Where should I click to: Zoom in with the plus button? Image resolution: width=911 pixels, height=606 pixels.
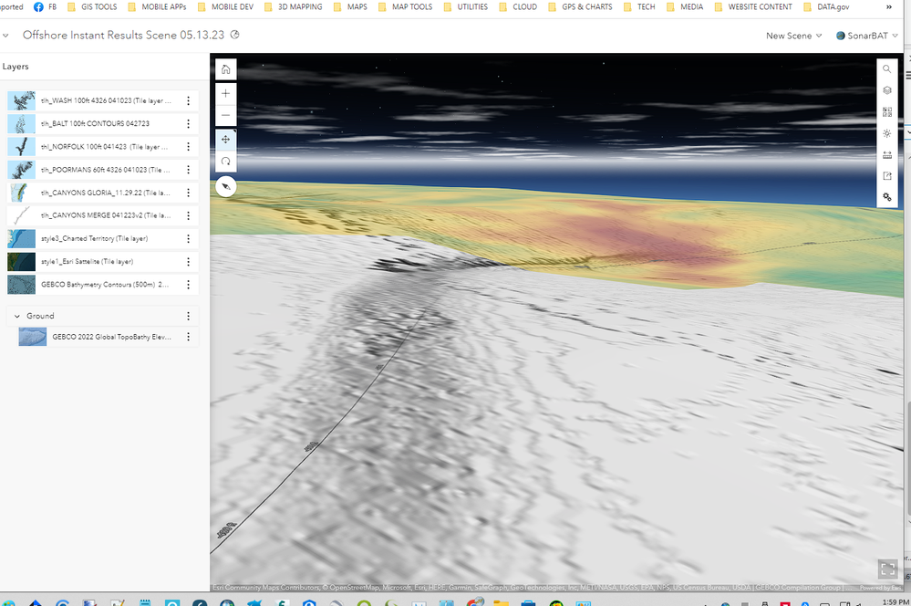(226, 93)
